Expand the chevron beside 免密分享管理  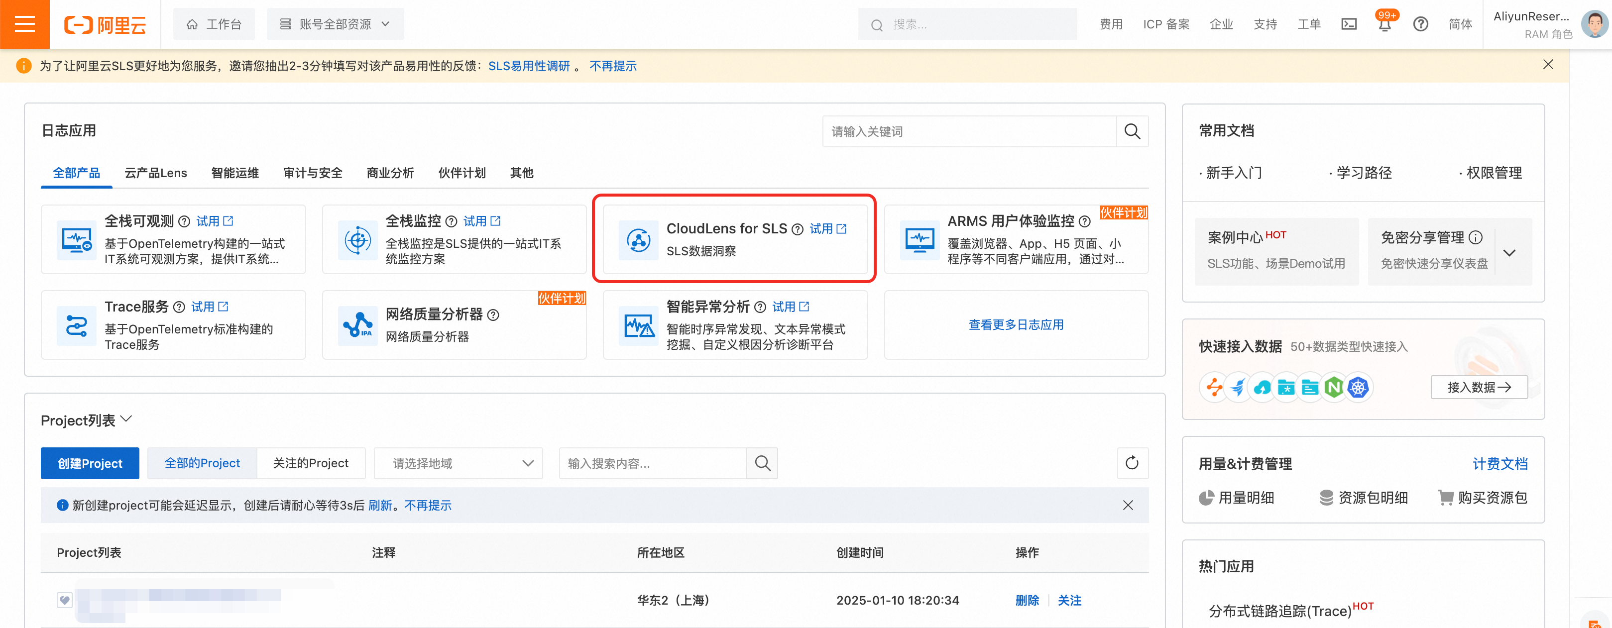click(1509, 253)
